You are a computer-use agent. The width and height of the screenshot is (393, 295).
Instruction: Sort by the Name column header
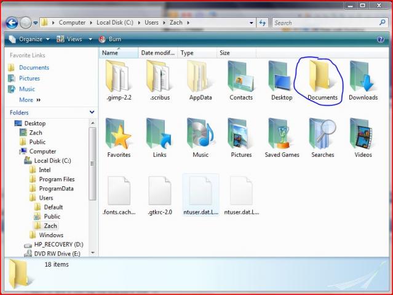(118, 53)
